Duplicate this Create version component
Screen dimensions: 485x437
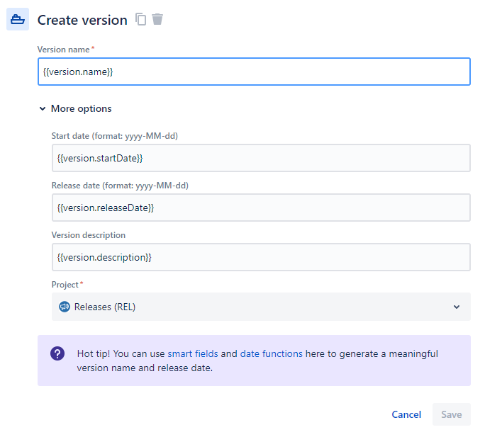coord(141,20)
